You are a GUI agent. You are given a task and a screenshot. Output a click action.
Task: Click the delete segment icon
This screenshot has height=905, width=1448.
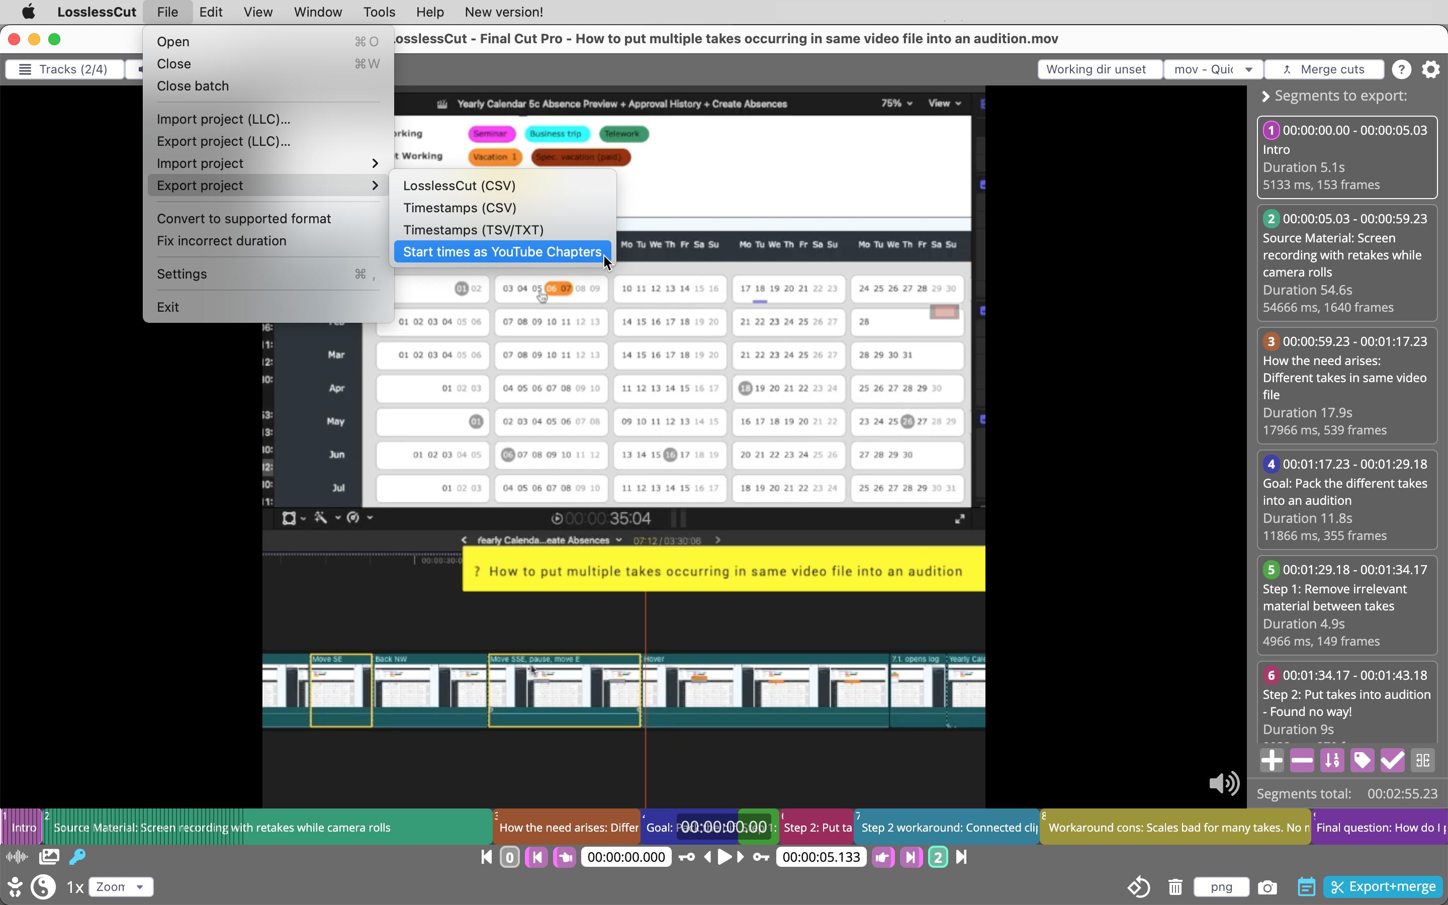pyautogui.click(x=1302, y=760)
